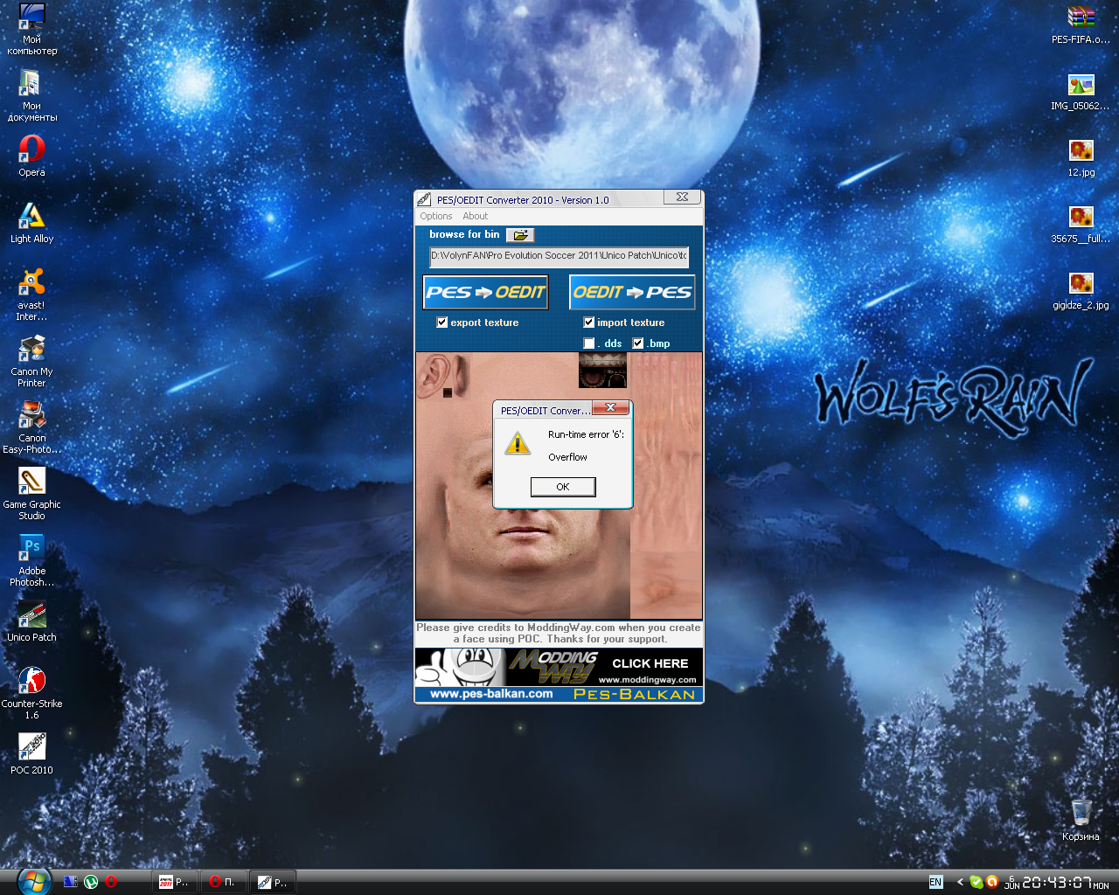Select the 12.jpg desktop file
Viewport: 1119px width, 895px height.
point(1081,156)
